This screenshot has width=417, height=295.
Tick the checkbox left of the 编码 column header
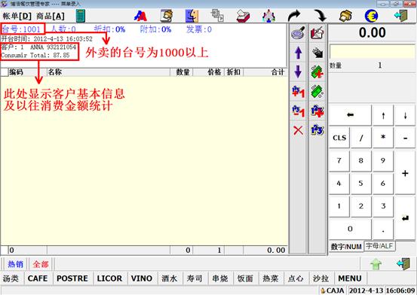pyautogui.click(x=5, y=72)
